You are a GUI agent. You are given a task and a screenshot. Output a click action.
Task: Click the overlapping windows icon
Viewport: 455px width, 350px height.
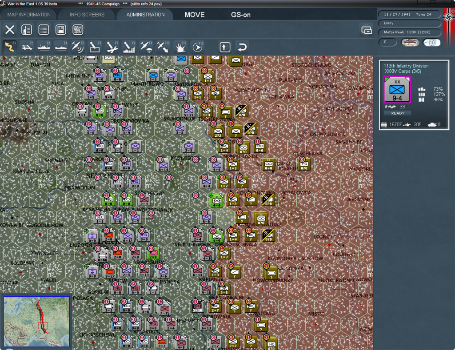[x=367, y=30]
